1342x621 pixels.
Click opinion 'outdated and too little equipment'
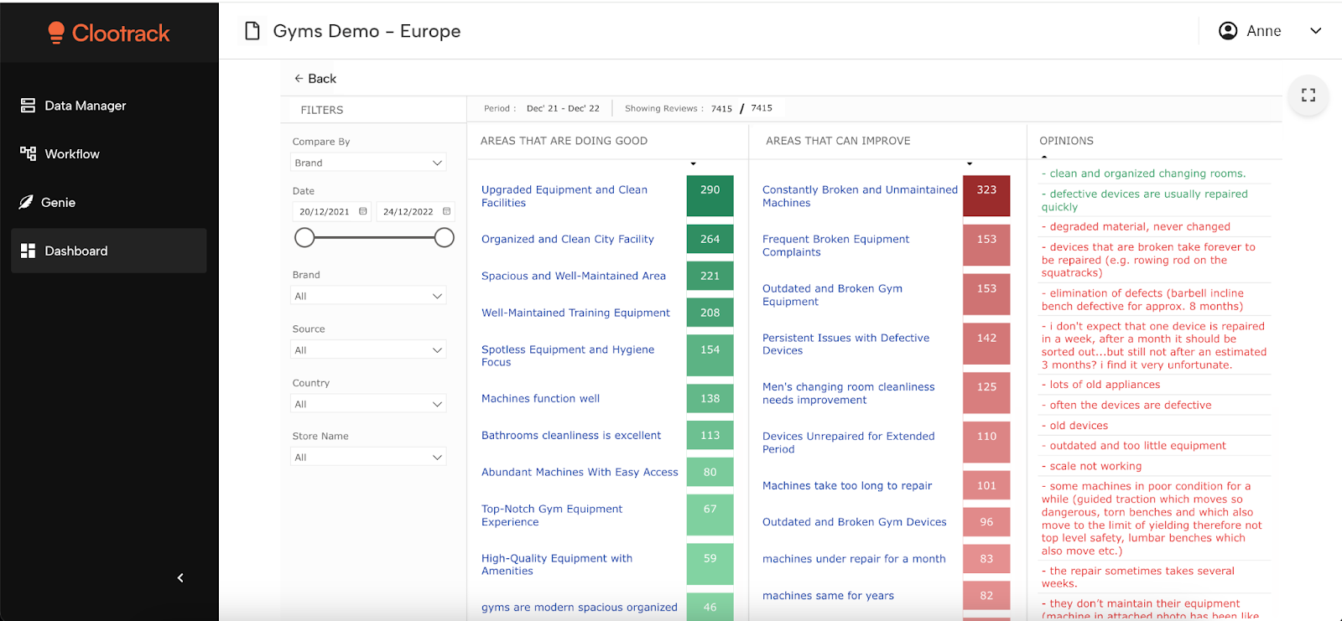1134,446
